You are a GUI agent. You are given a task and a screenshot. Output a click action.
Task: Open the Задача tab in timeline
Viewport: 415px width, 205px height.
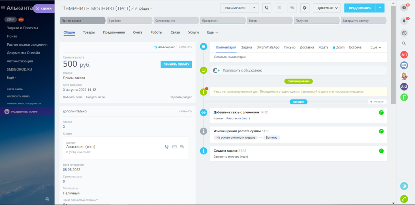(x=246, y=48)
